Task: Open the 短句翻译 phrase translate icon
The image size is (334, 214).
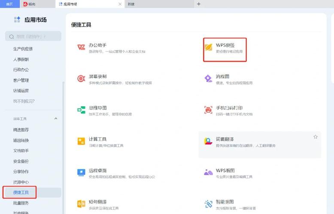Action: 81,204
